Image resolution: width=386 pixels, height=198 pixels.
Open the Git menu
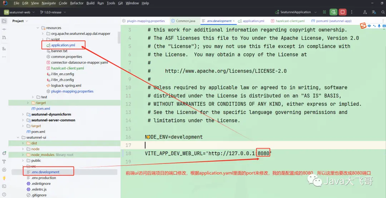pyautogui.click(x=120, y=3)
